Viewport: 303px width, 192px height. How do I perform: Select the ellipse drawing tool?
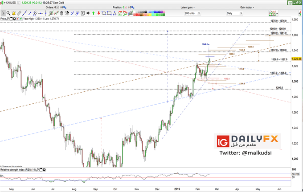click(104, 13)
